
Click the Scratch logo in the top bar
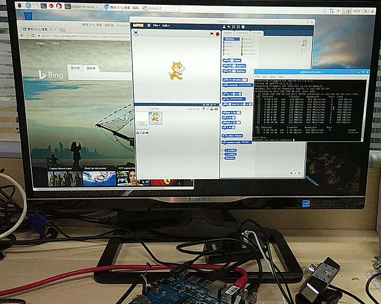[140, 26]
